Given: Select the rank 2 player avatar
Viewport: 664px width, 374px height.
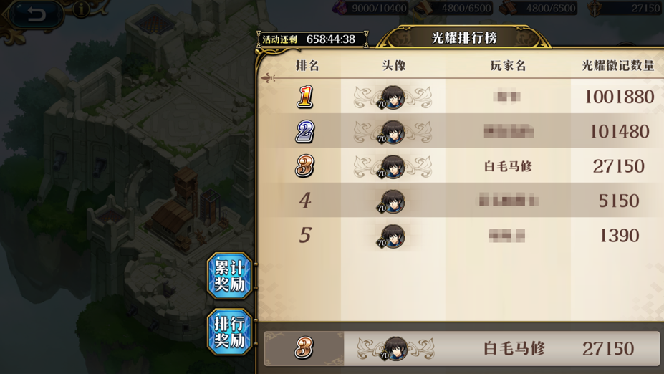Looking at the screenshot, I should [x=393, y=132].
